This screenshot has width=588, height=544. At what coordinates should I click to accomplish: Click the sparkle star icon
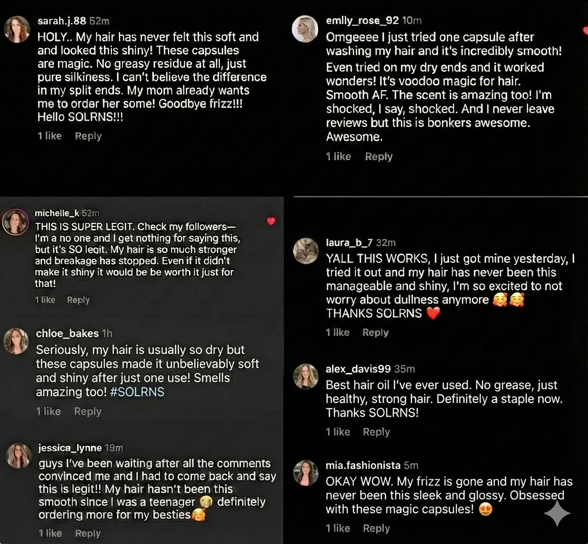[557, 513]
